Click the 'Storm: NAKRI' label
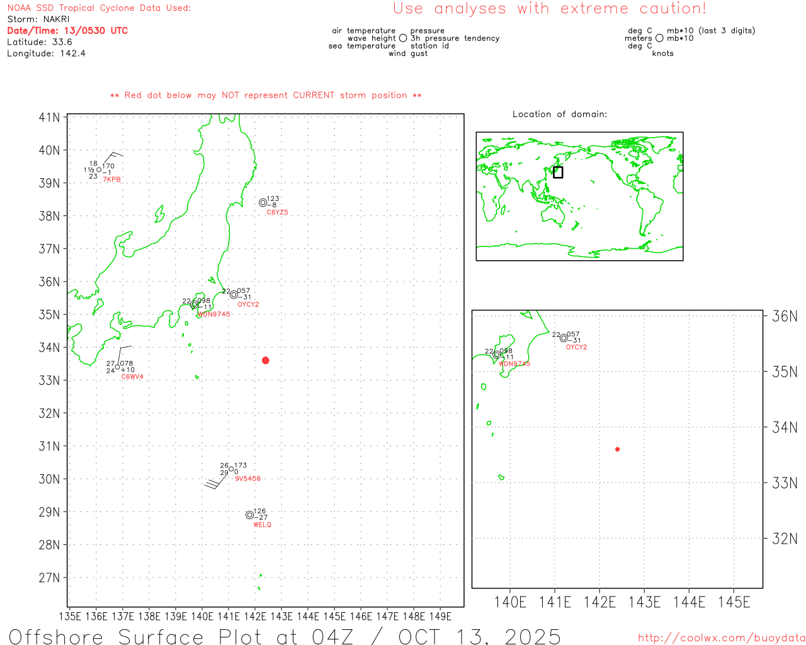806x645 pixels. click(38, 20)
